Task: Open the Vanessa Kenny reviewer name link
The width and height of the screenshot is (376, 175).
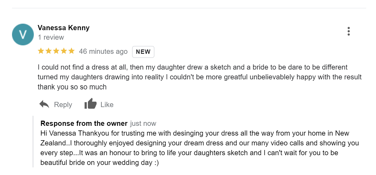Action: coord(64,28)
